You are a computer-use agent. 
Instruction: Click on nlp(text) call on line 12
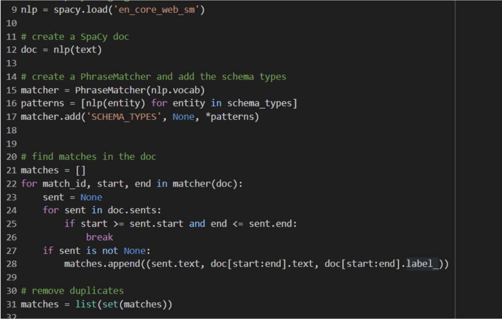tap(78, 50)
